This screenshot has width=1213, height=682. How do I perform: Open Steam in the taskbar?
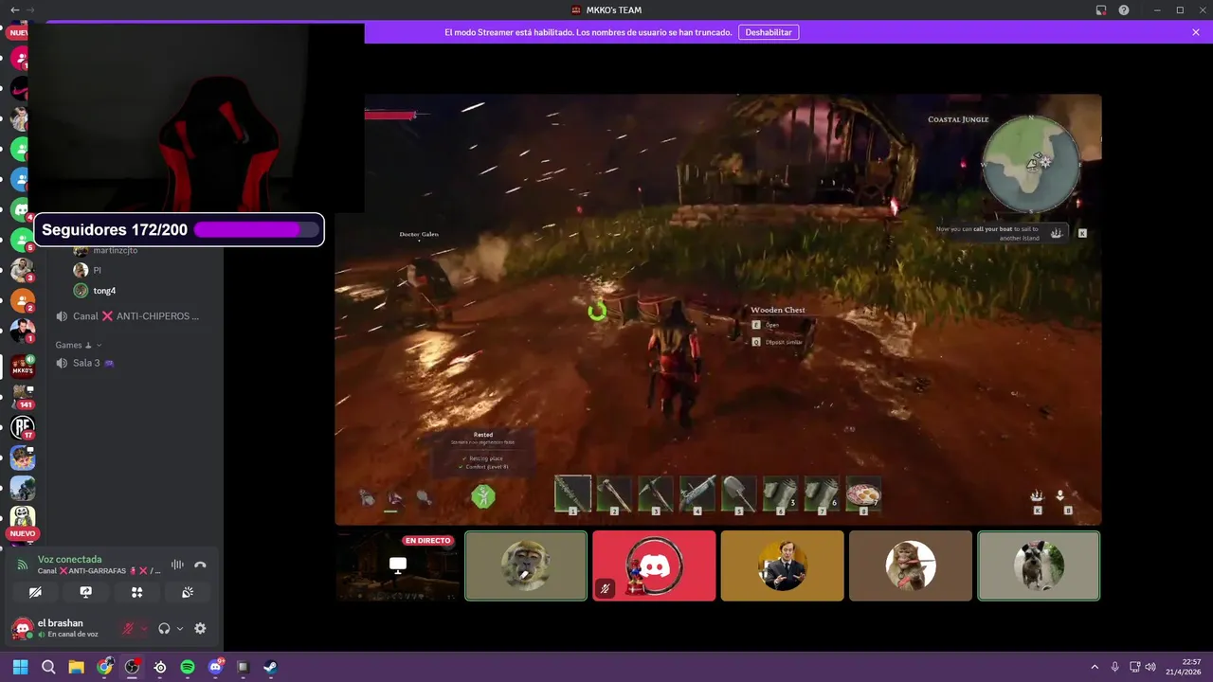pos(270,667)
